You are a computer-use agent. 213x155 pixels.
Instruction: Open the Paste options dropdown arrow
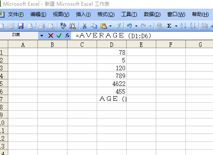pyautogui.click(x=111, y=26)
